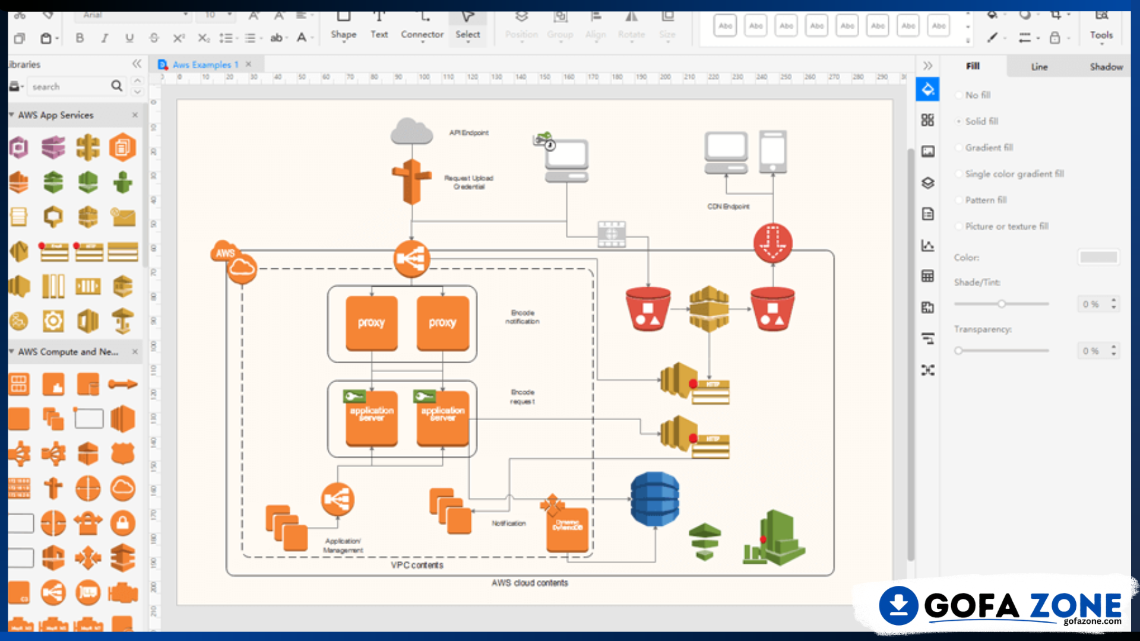Open the fit-to-page expand icon
The image size is (1140, 641).
click(x=928, y=370)
